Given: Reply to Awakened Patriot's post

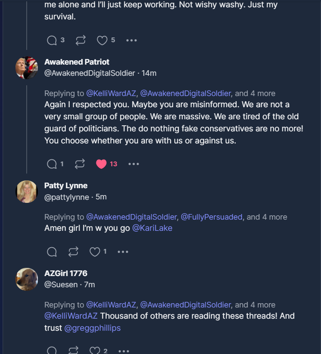Looking at the screenshot, I should 52,164.
